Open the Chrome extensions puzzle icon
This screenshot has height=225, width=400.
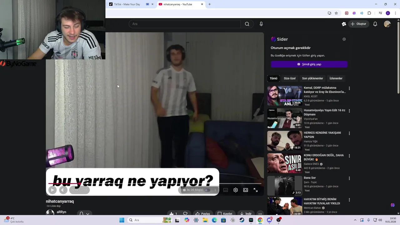[369, 13]
